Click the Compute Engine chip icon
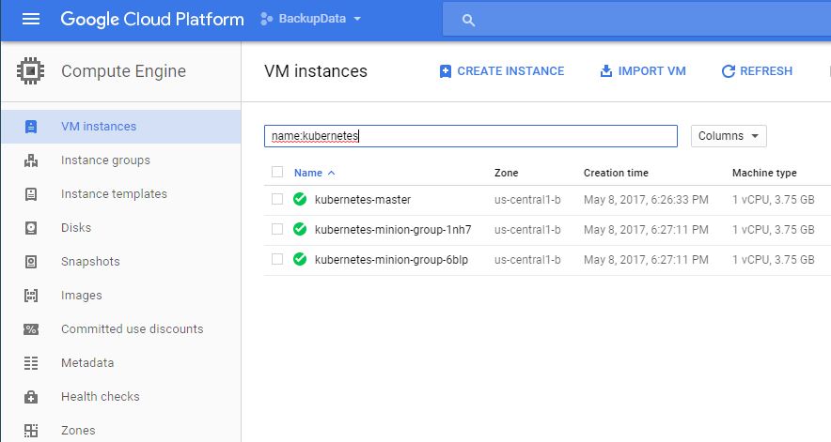Screen dimensions: 831x442 pyautogui.click(x=30, y=71)
